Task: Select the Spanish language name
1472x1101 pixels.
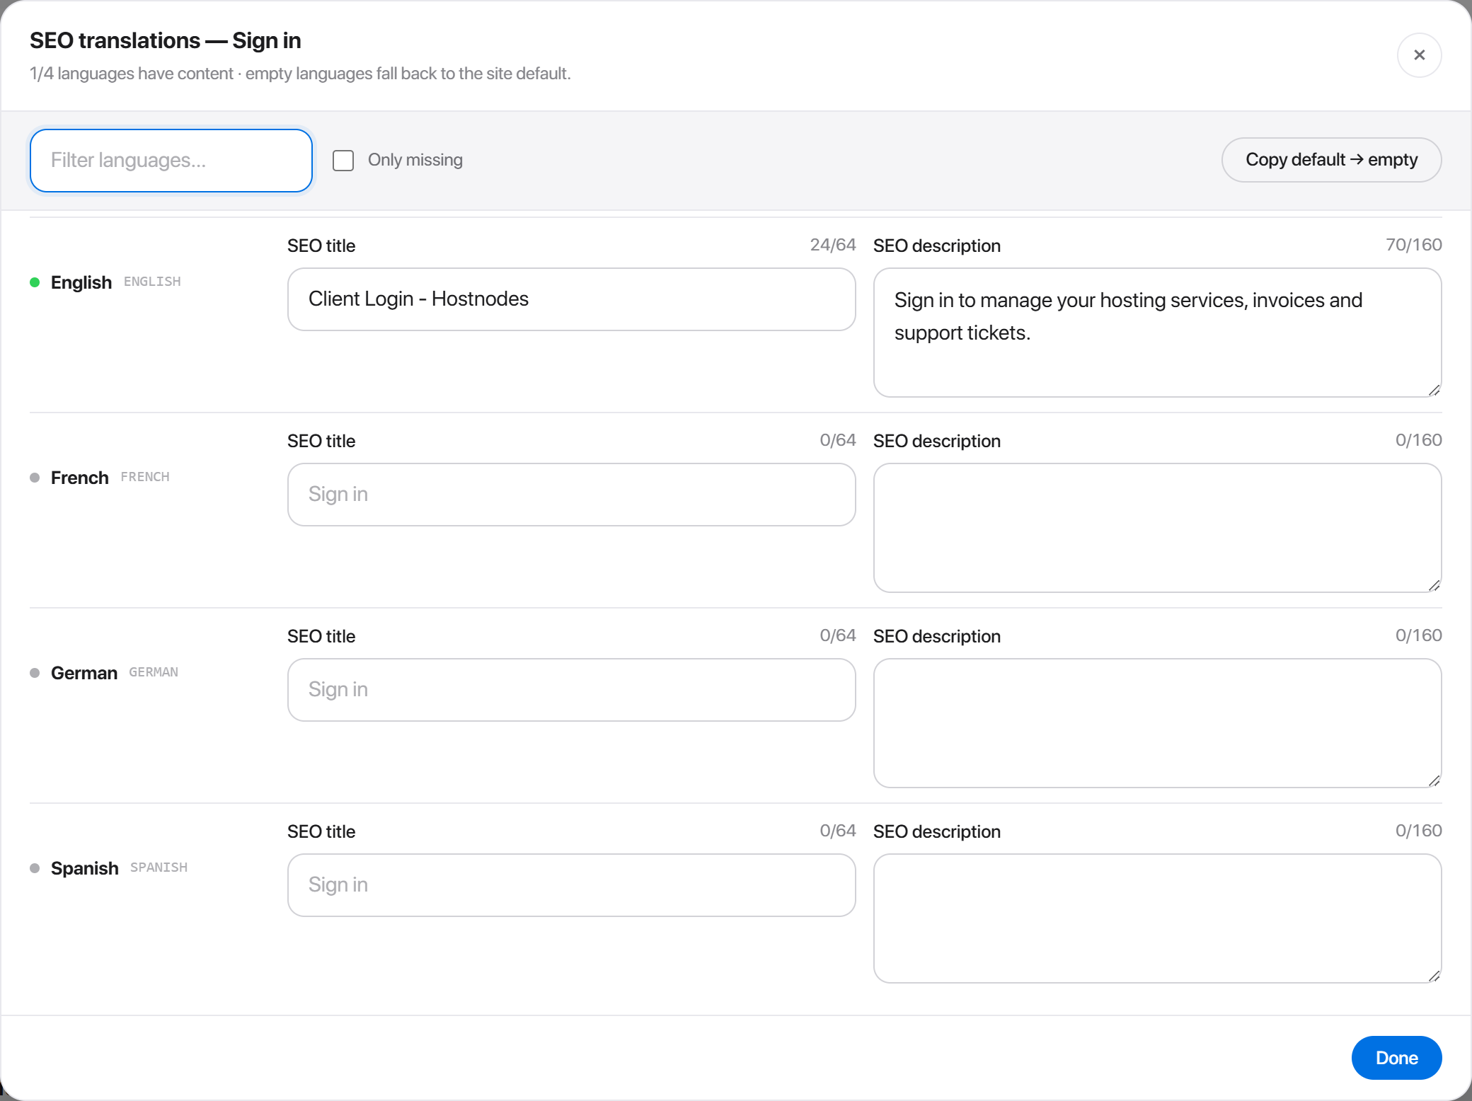Action: (x=85, y=868)
